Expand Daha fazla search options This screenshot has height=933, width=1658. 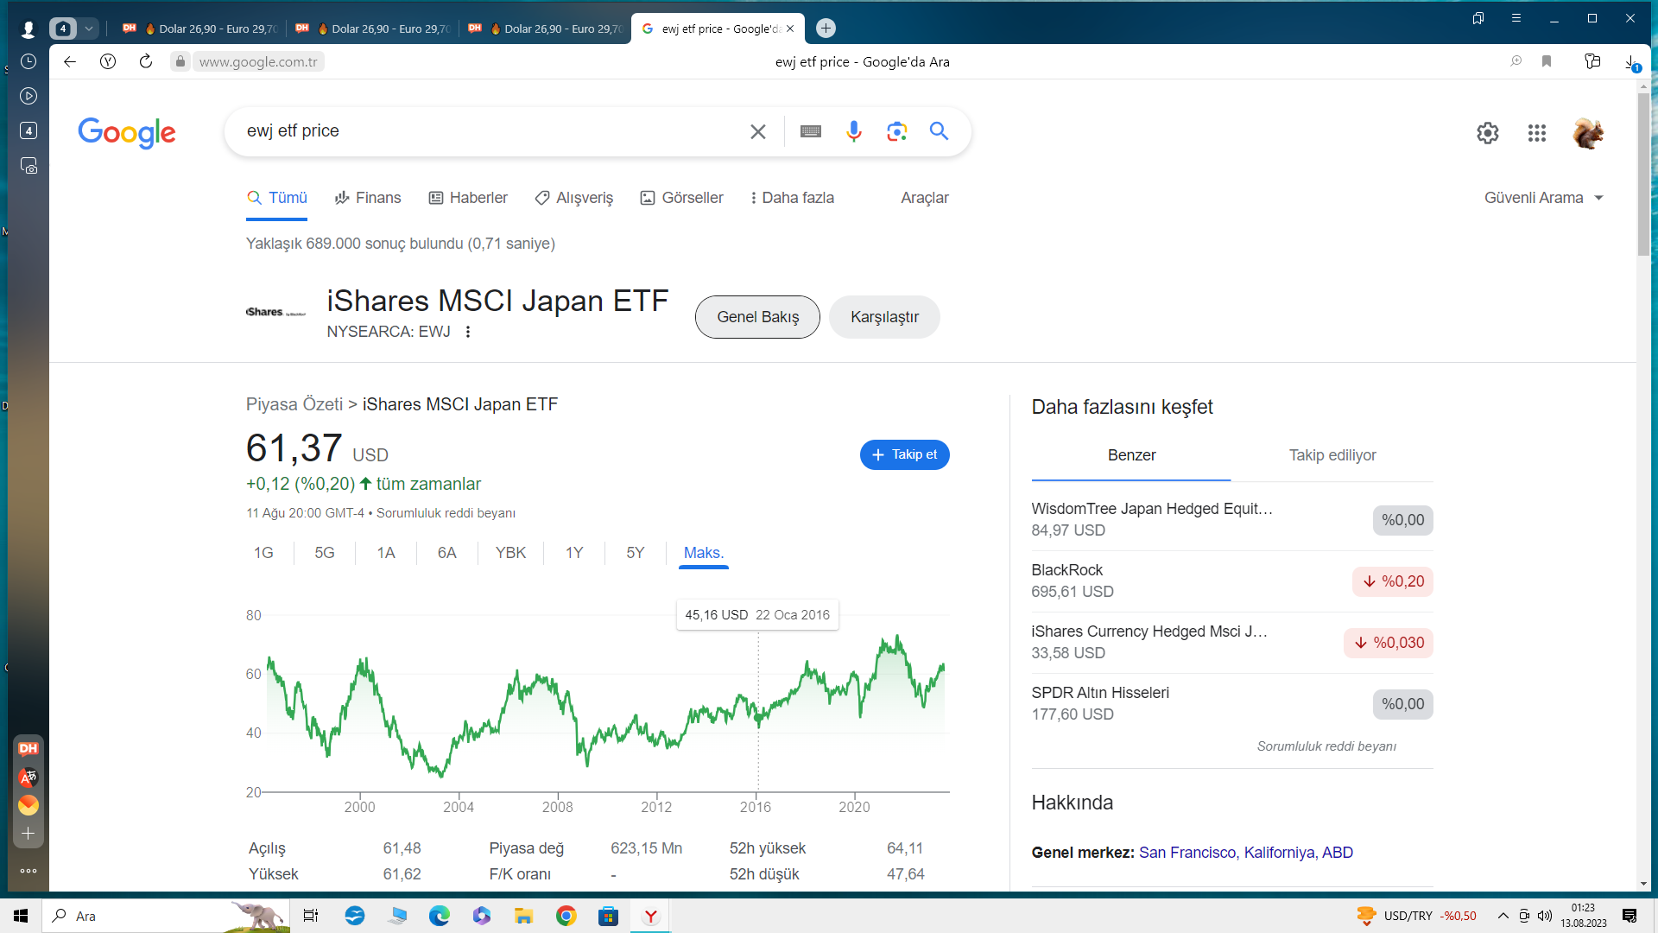[x=792, y=198]
